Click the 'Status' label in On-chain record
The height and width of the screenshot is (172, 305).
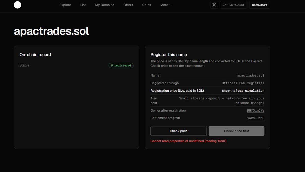point(24,65)
